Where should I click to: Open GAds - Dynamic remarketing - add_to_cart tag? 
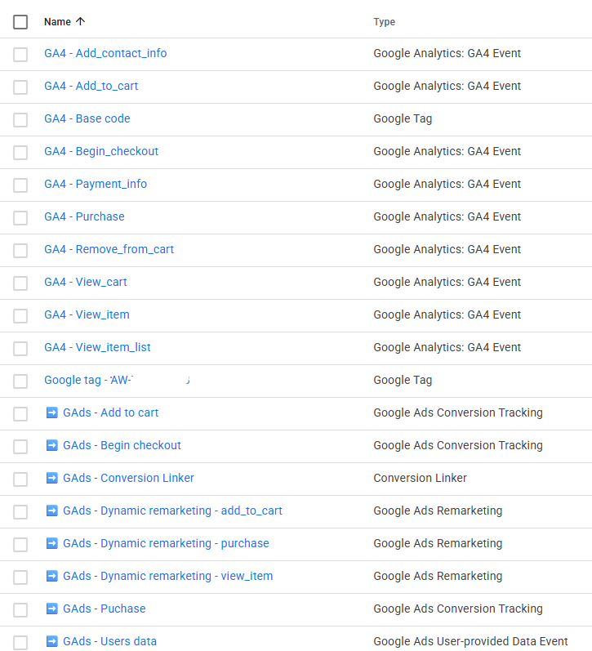[172, 511]
